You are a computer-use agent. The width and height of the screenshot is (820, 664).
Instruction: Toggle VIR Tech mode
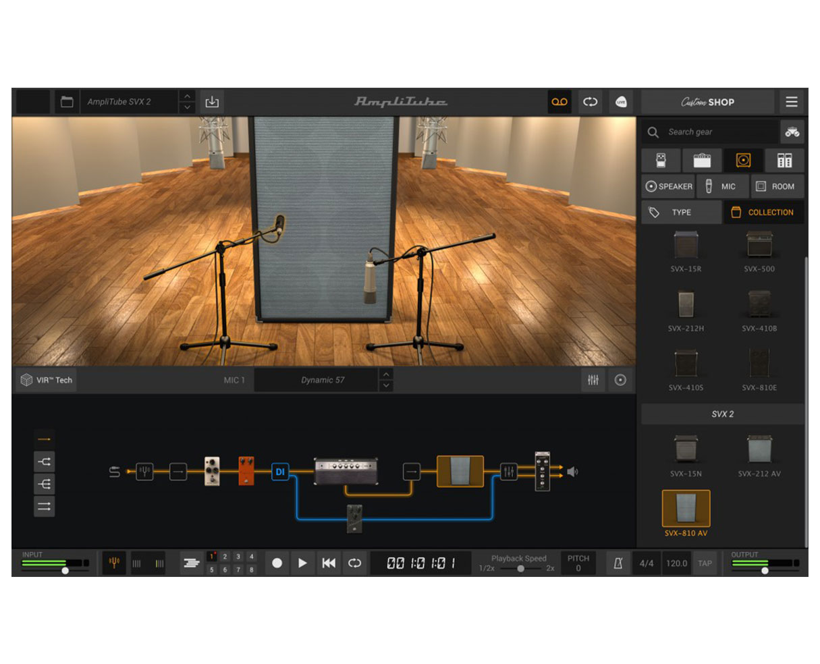click(x=47, y=380)
